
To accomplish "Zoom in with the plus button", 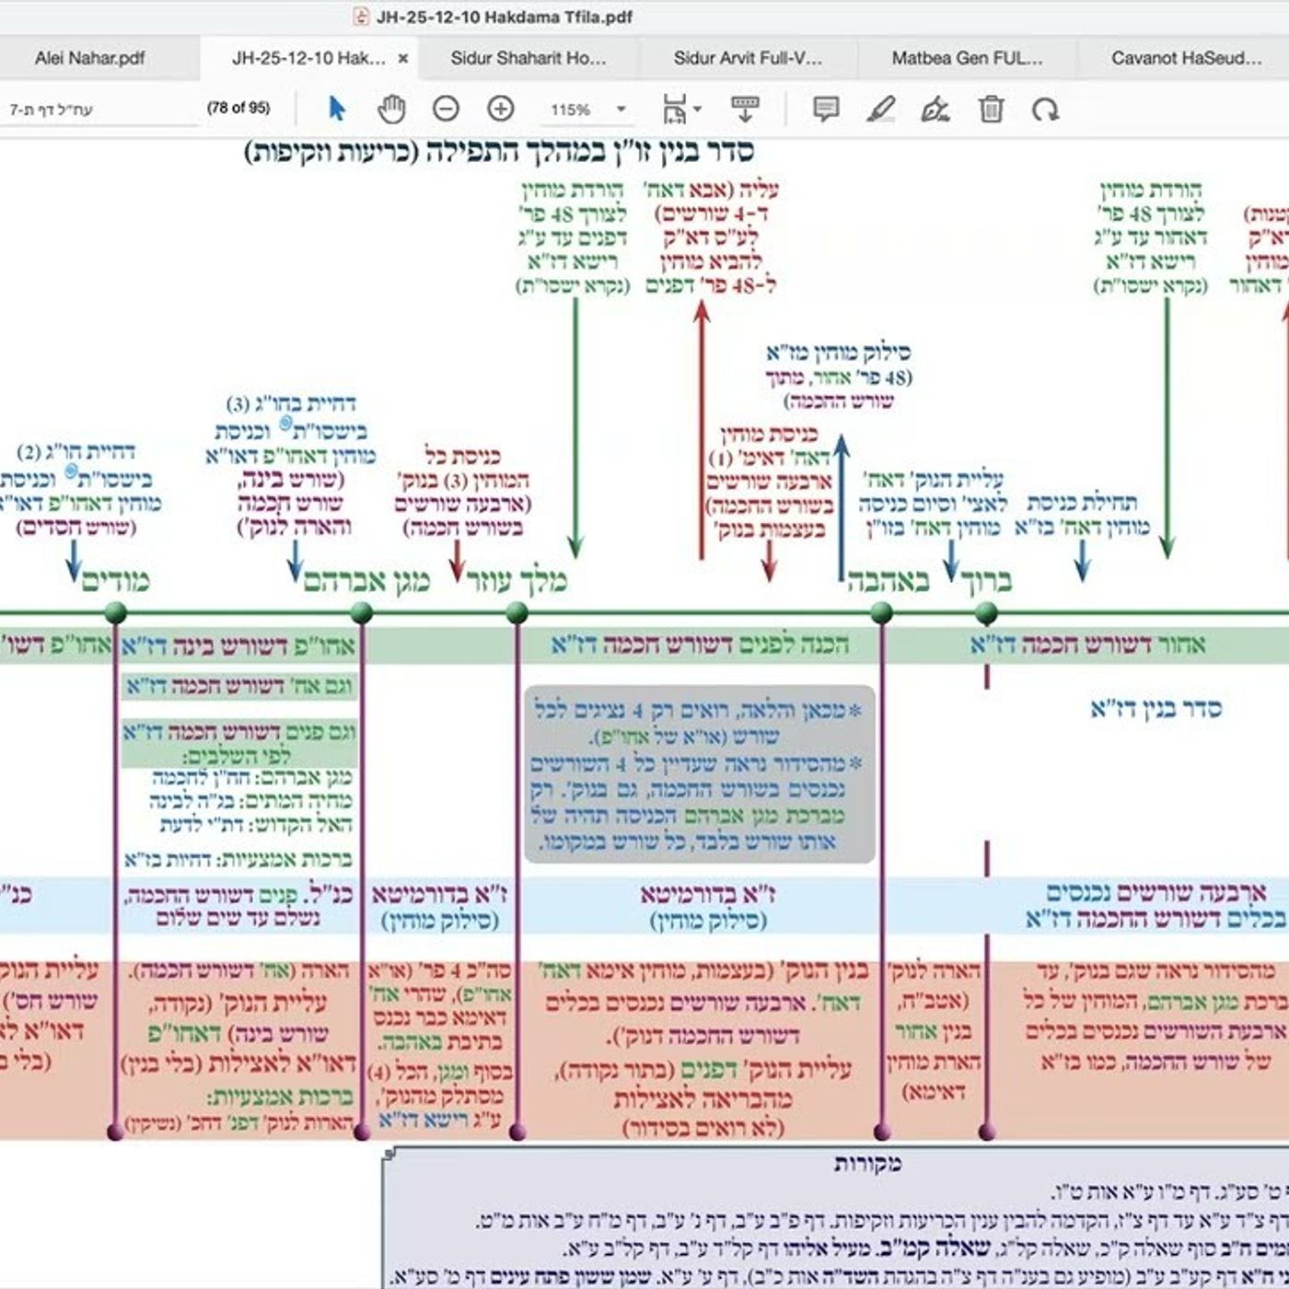I will point(500,109).
